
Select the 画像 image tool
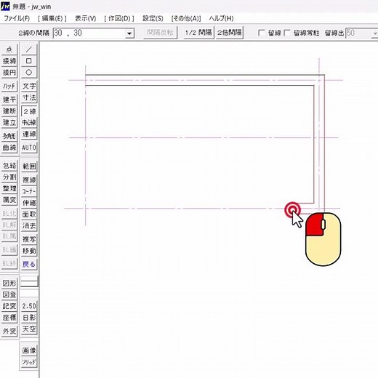coord(29,350)
